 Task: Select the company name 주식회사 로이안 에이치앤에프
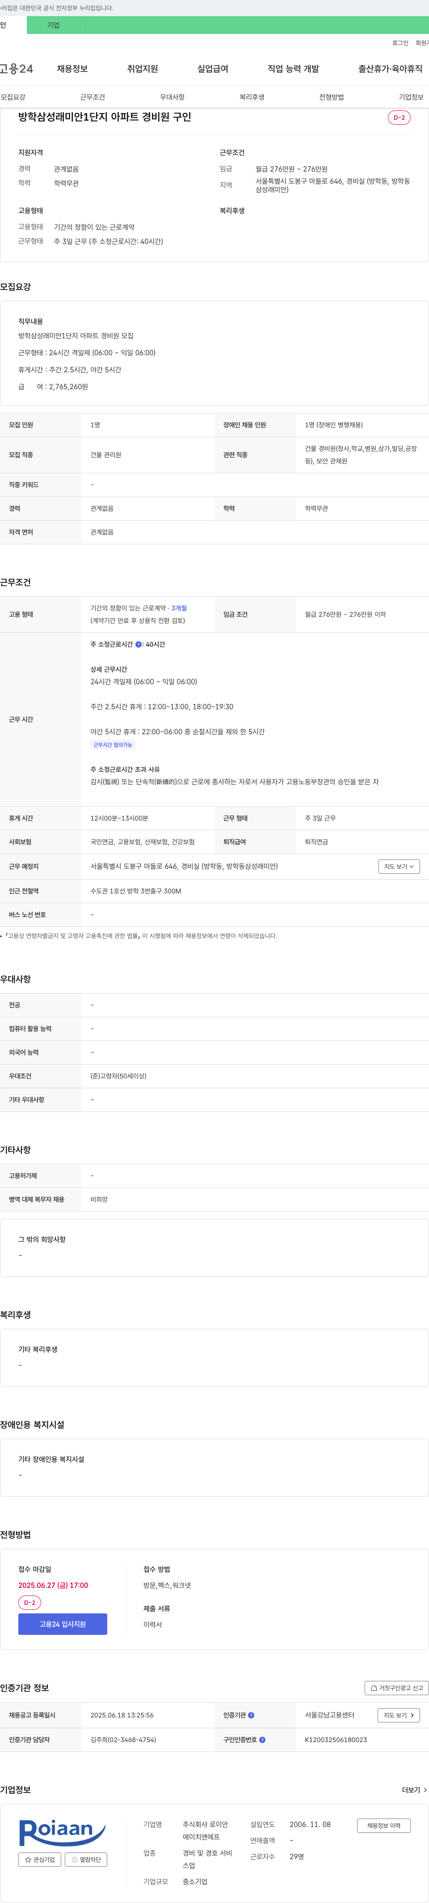click(205, 1831)
